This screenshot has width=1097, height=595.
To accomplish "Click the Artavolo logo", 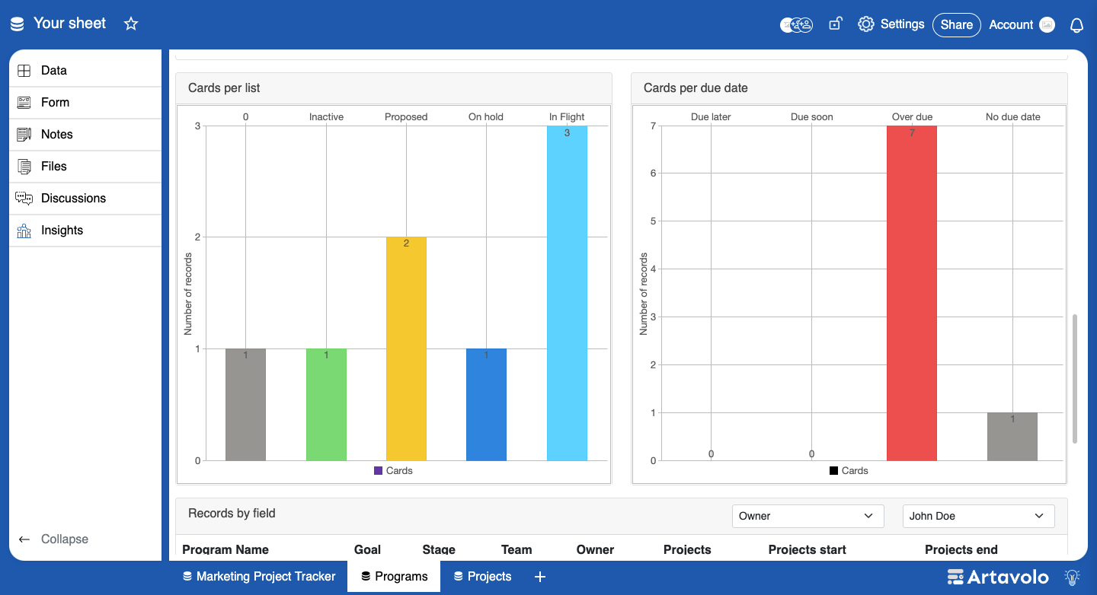I will pos(998,577).
